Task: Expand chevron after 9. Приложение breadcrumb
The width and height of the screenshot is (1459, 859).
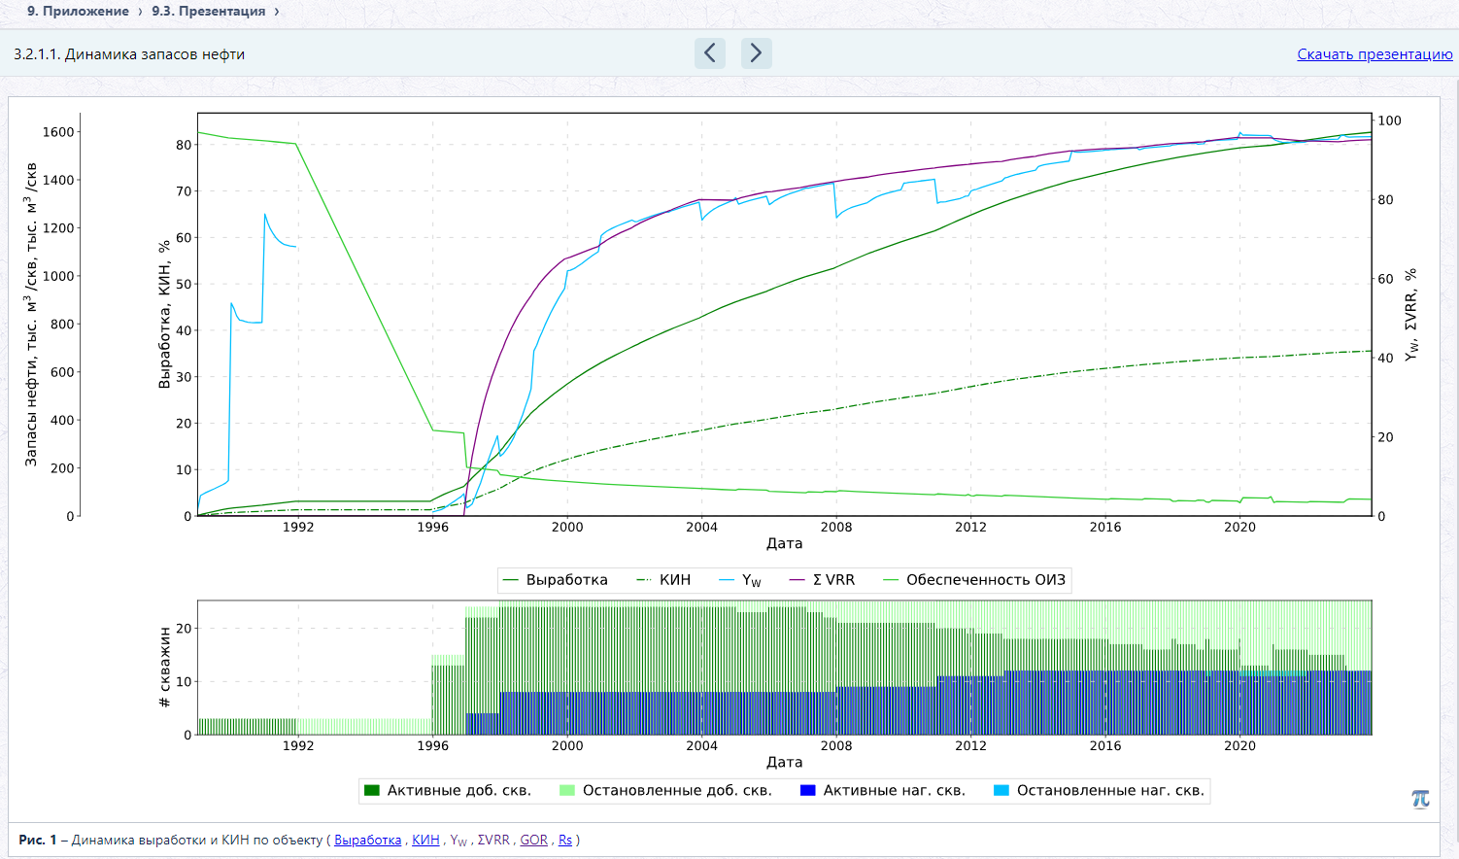Action: pos(140,12)
